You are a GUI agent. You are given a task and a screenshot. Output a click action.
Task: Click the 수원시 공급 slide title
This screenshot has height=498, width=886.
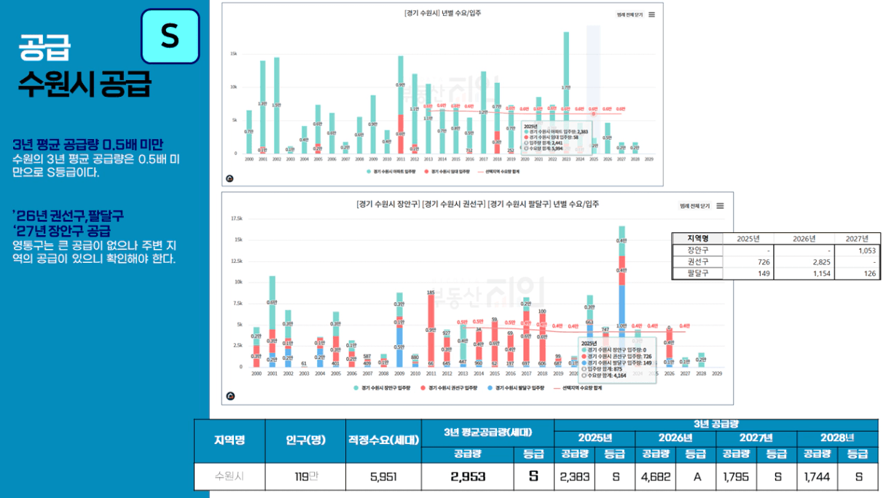click(x=85, y=85)
